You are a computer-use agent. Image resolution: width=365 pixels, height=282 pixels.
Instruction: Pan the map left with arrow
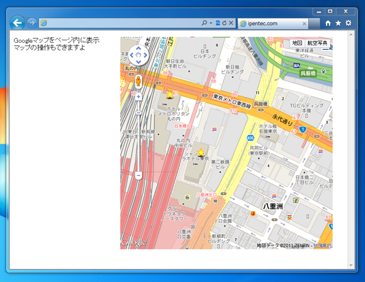tap(132, 55)
